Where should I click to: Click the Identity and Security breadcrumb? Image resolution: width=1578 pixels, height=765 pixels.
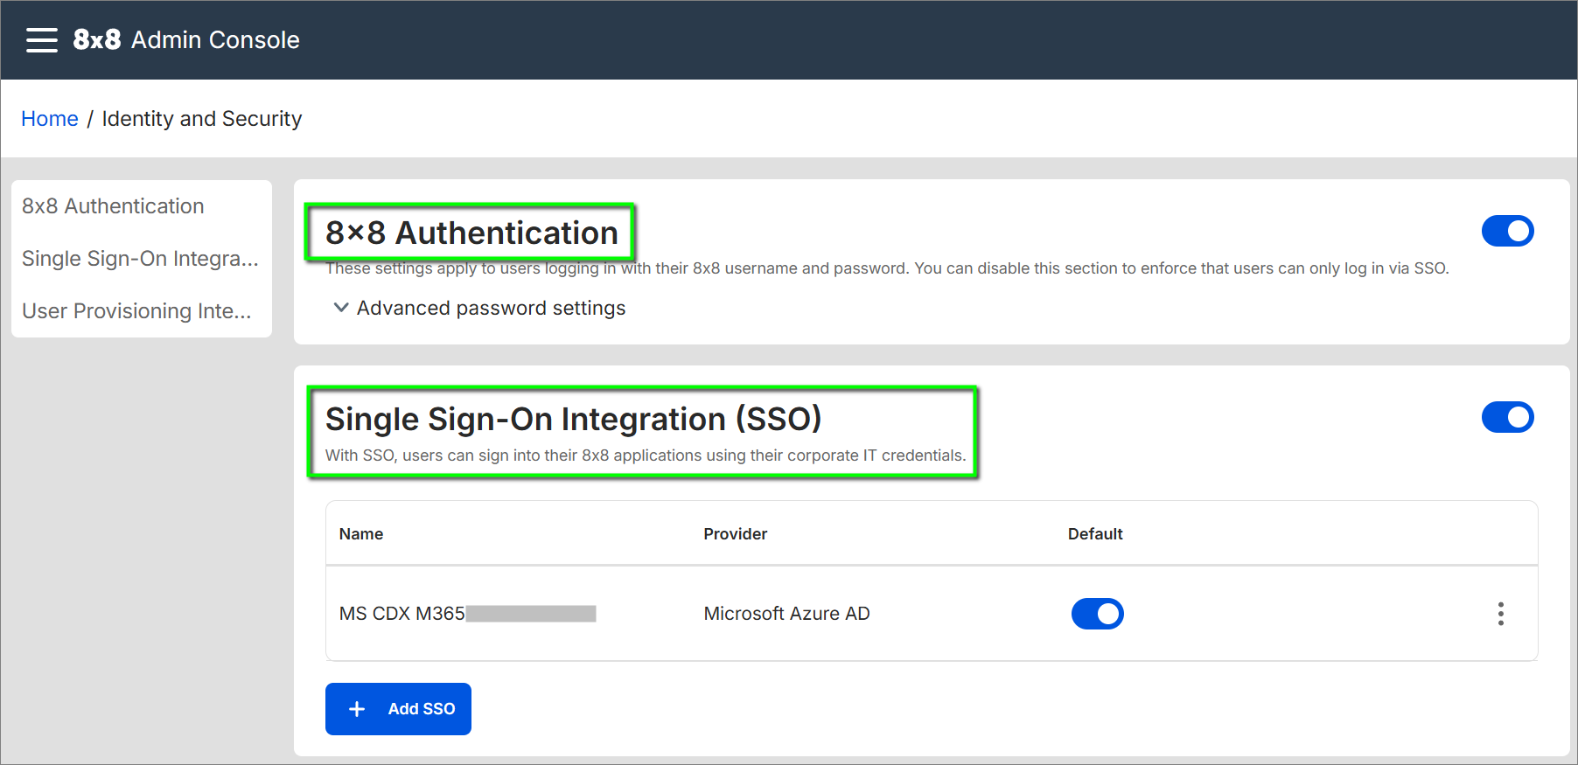201,119
